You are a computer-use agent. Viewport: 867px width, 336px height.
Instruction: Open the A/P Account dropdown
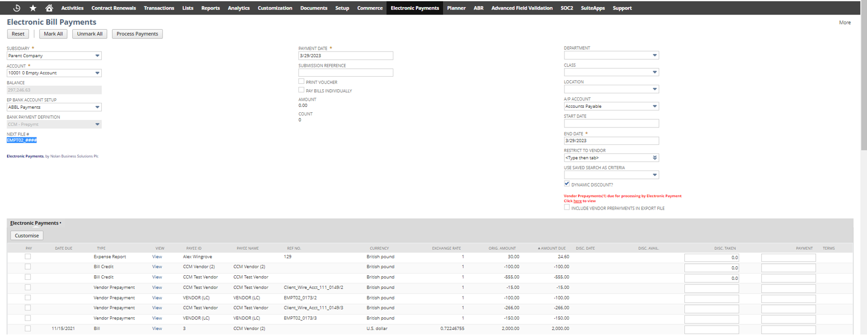click(x=654, y=106)
